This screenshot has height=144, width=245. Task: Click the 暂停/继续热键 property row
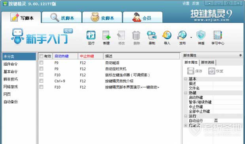pos(215,102)
